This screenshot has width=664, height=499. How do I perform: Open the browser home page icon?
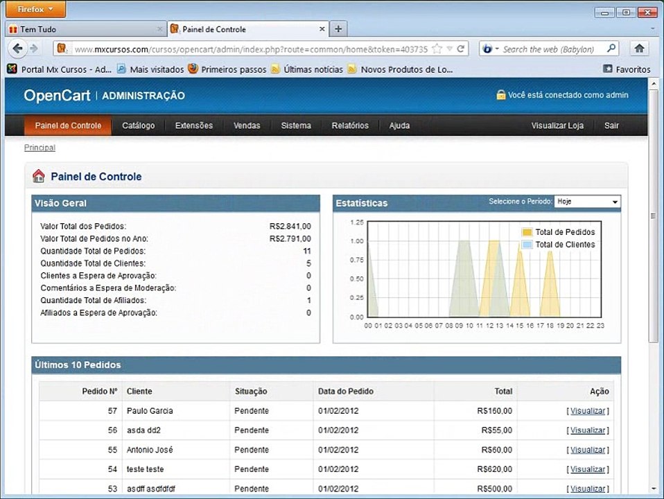pyautogui.click(x=640, y=49)
